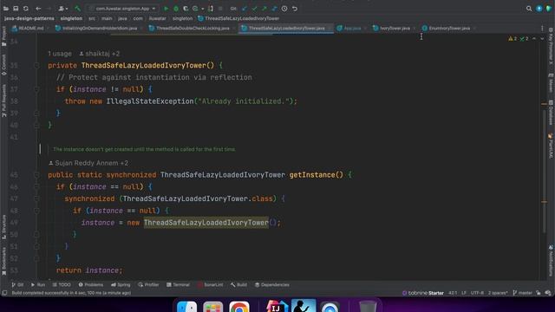
Task: Open the Database tool window on right stripe
Action: pyautogui.click(x=551, y=113)
